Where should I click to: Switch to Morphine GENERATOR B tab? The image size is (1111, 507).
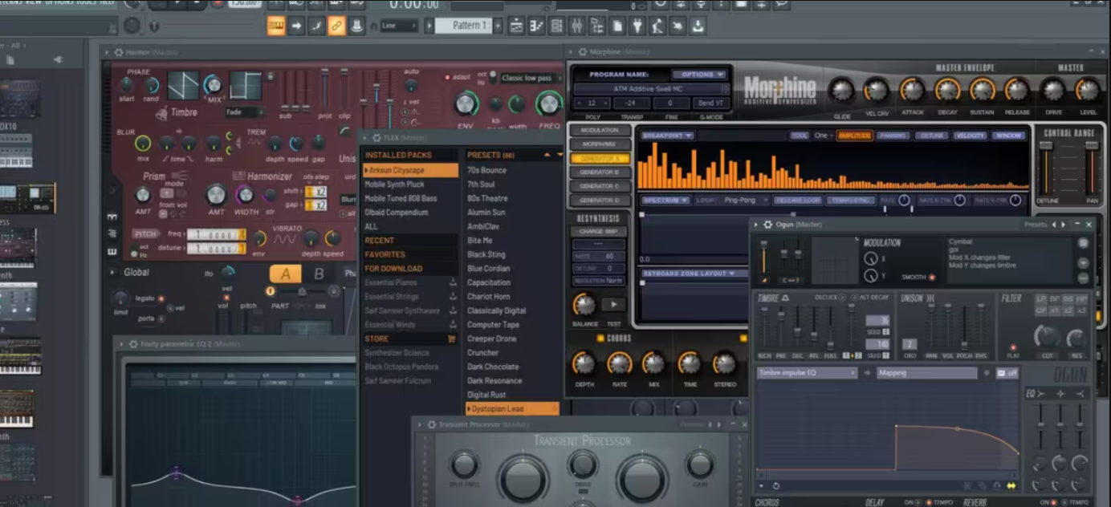tap(600, 172)
